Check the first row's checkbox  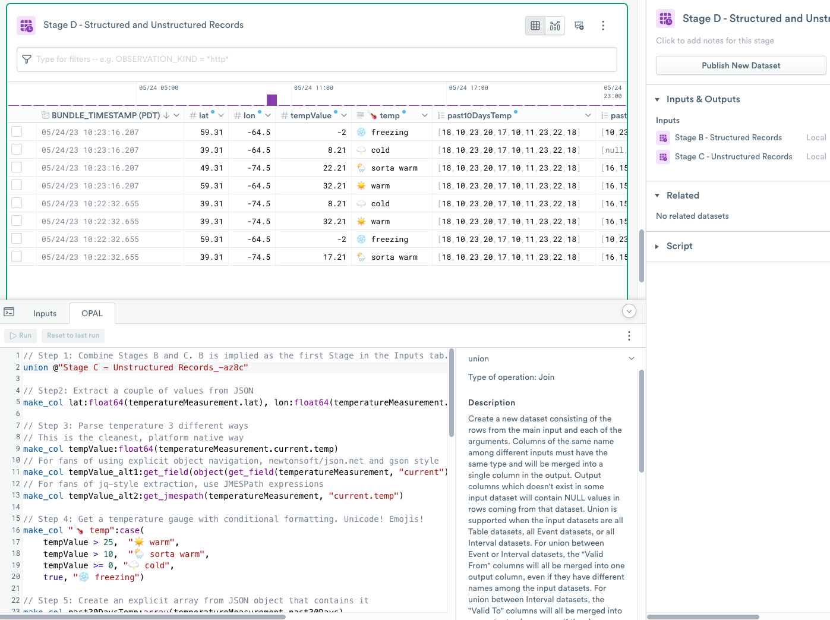[17, 132]
